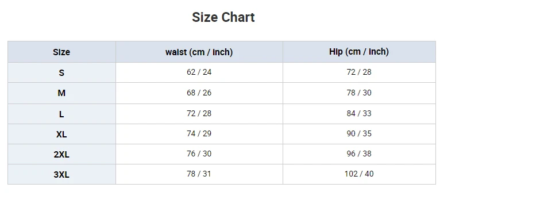Select waist value 68 / 26
544x207 pixels.
[199, 93]
